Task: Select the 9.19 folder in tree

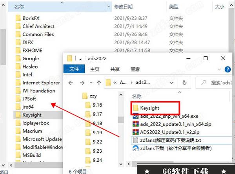Action: click(x=94, y=133)
